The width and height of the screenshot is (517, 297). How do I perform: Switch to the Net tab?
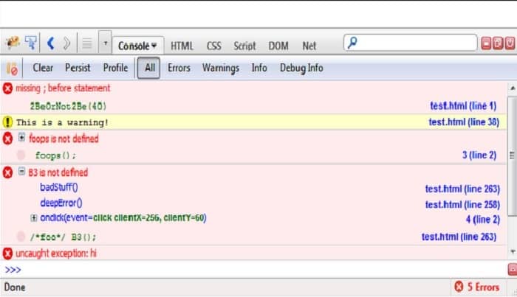309,46
